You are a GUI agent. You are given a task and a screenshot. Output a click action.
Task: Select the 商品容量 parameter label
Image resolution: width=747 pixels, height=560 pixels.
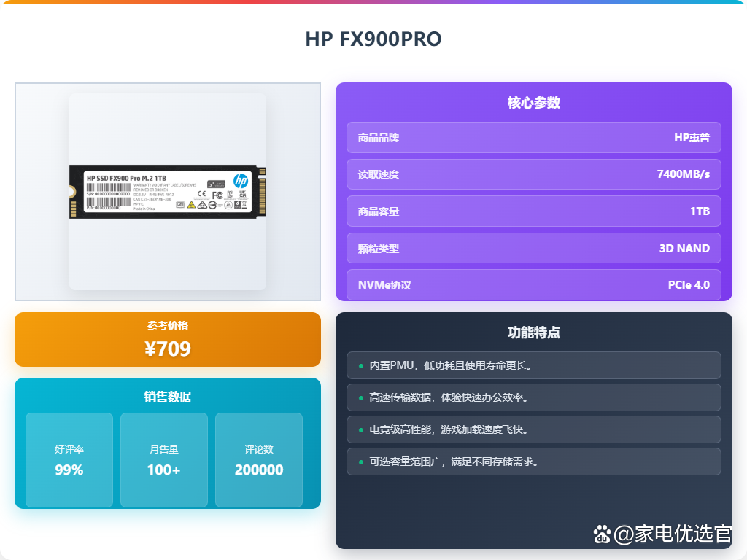pos(379,211)
